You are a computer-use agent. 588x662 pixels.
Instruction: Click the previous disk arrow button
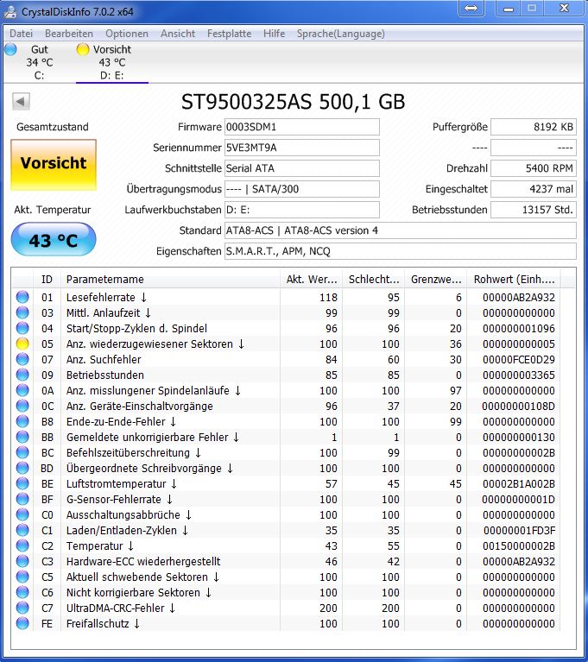[21, 101]
